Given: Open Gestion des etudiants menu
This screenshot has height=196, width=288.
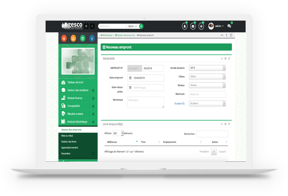Looking at the screenshot, I should tap(77, 90).
